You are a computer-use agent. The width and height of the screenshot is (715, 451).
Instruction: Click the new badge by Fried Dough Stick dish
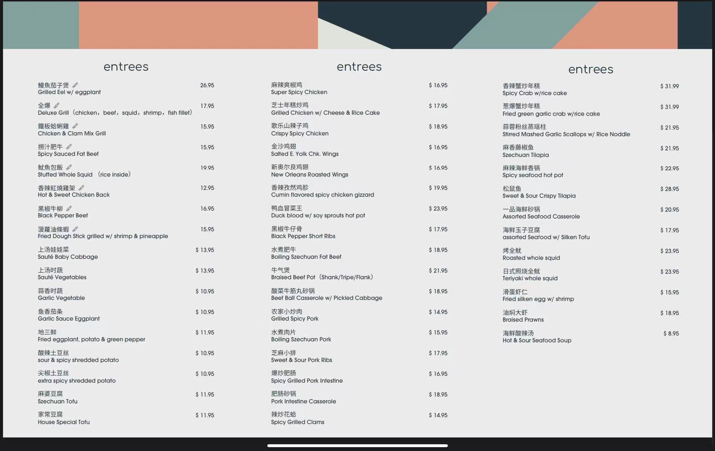tap(75, 229)
